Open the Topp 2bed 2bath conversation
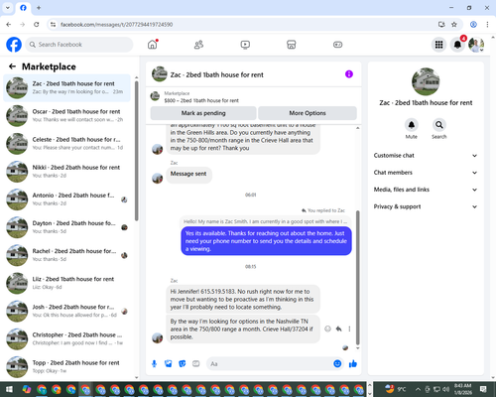 66,366
